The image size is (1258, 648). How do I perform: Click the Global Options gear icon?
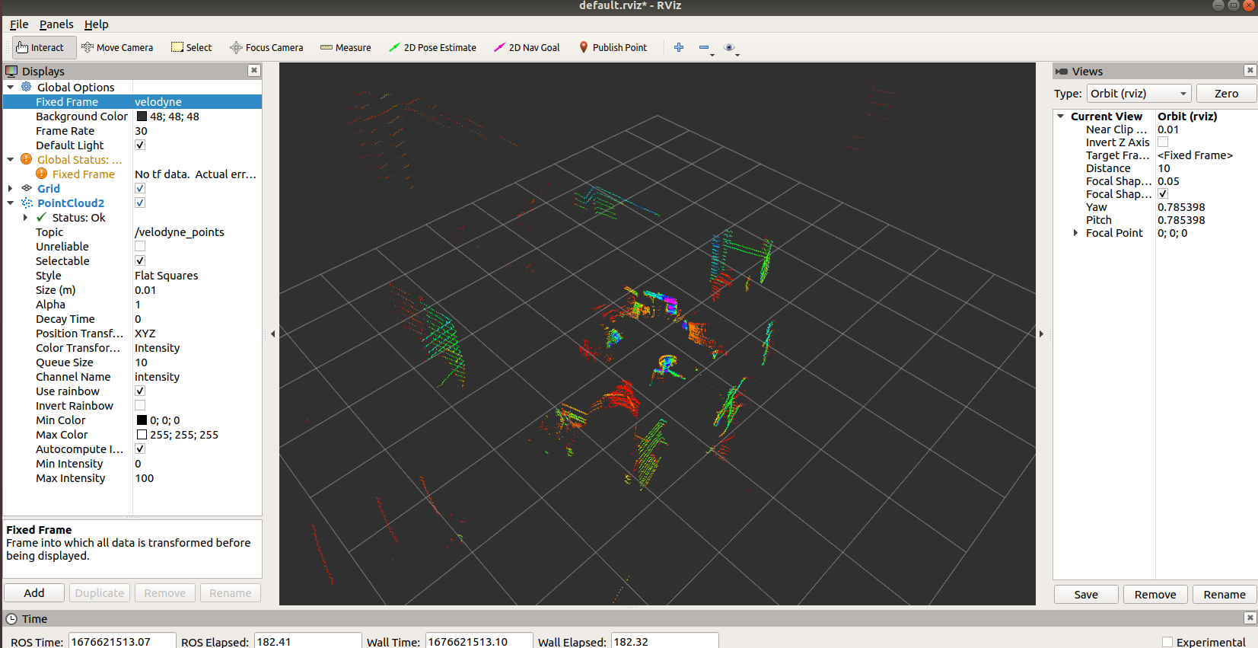click(x=27, y=87)
